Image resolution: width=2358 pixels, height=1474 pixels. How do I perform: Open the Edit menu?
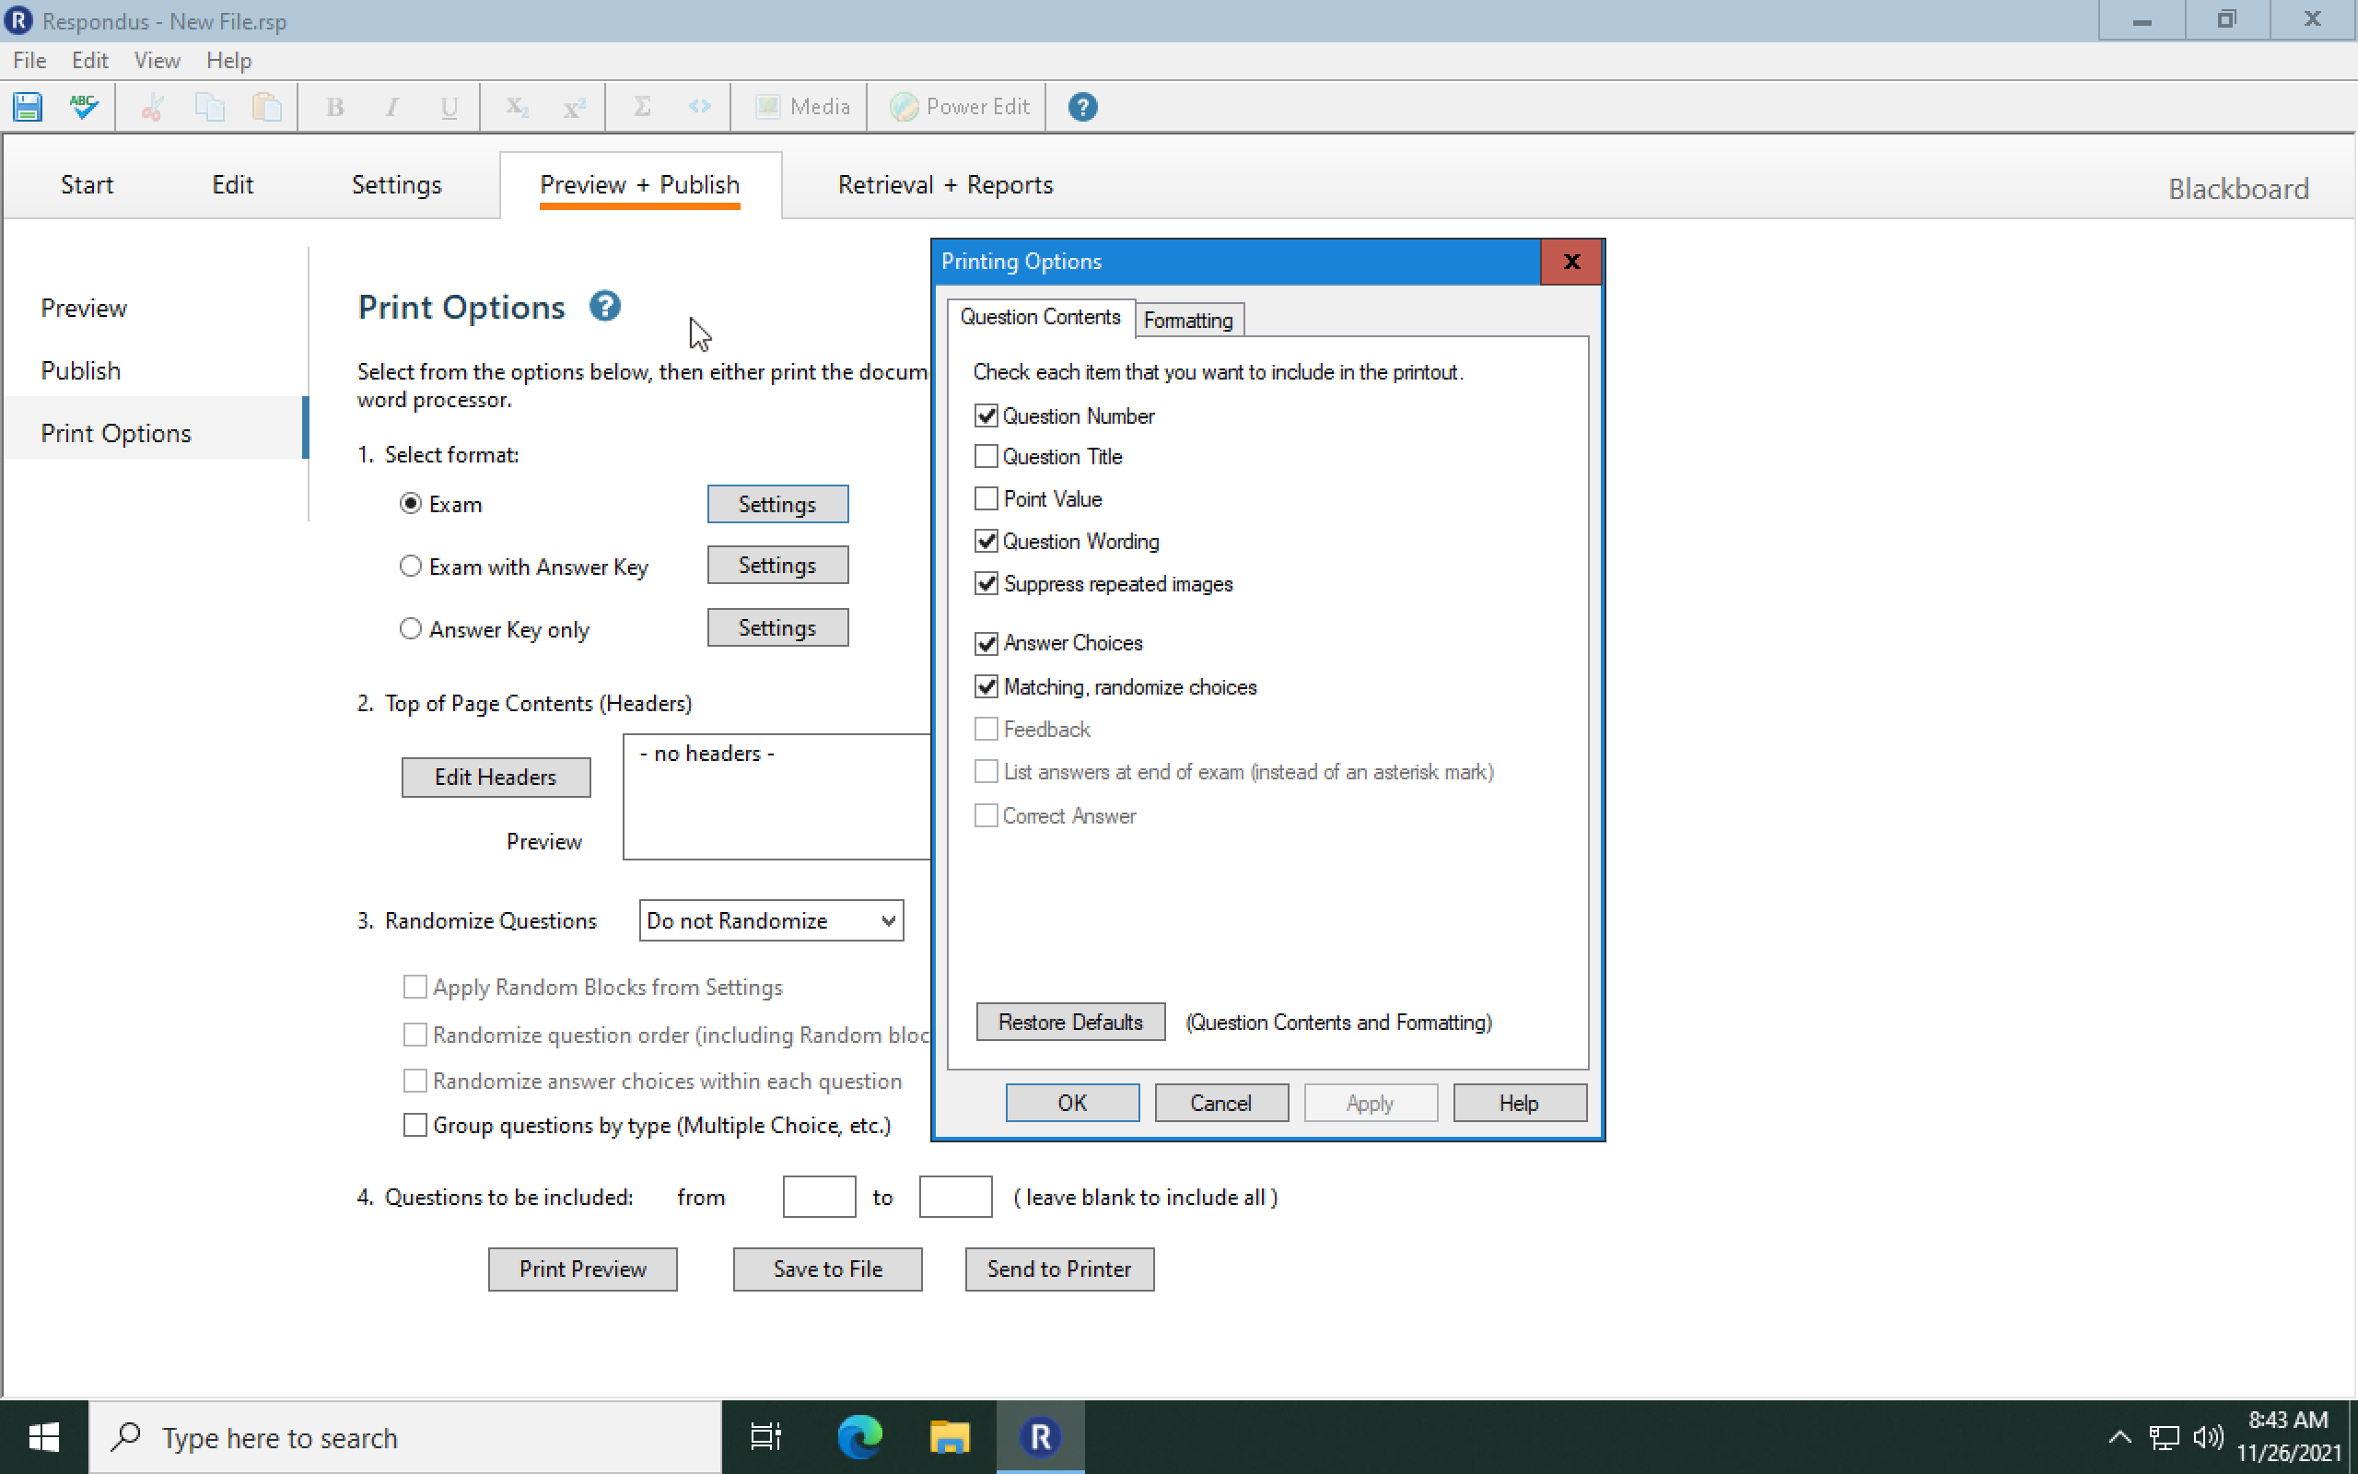pyautogui.click(x=89, y=61)
